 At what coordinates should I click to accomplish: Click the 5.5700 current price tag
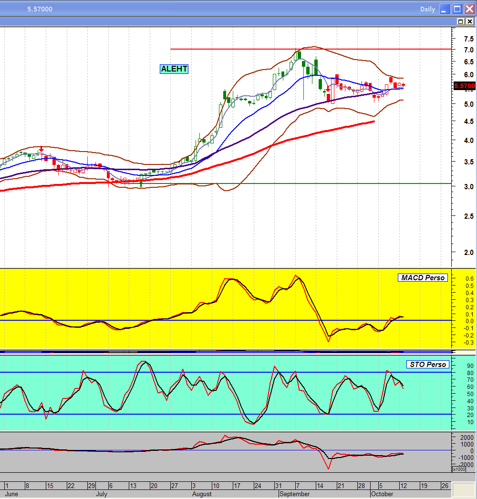(465, 86)
